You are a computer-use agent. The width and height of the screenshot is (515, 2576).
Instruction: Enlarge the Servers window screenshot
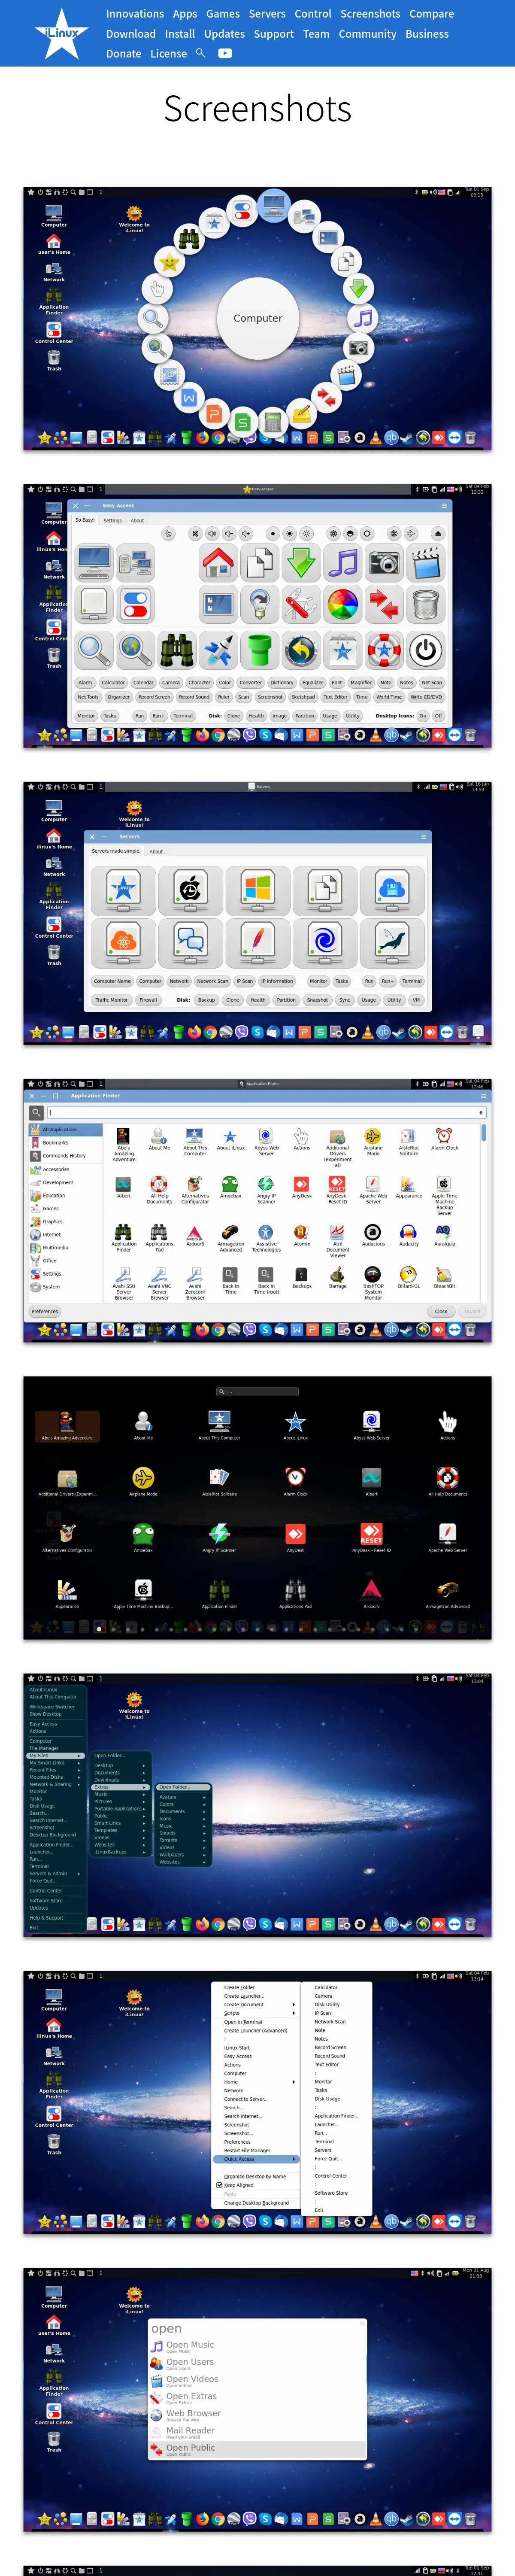coord(257,913)
